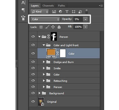Screen dimensions: 119x110
Task: Select the Person group folder icon
Action: tap(44, 36)
